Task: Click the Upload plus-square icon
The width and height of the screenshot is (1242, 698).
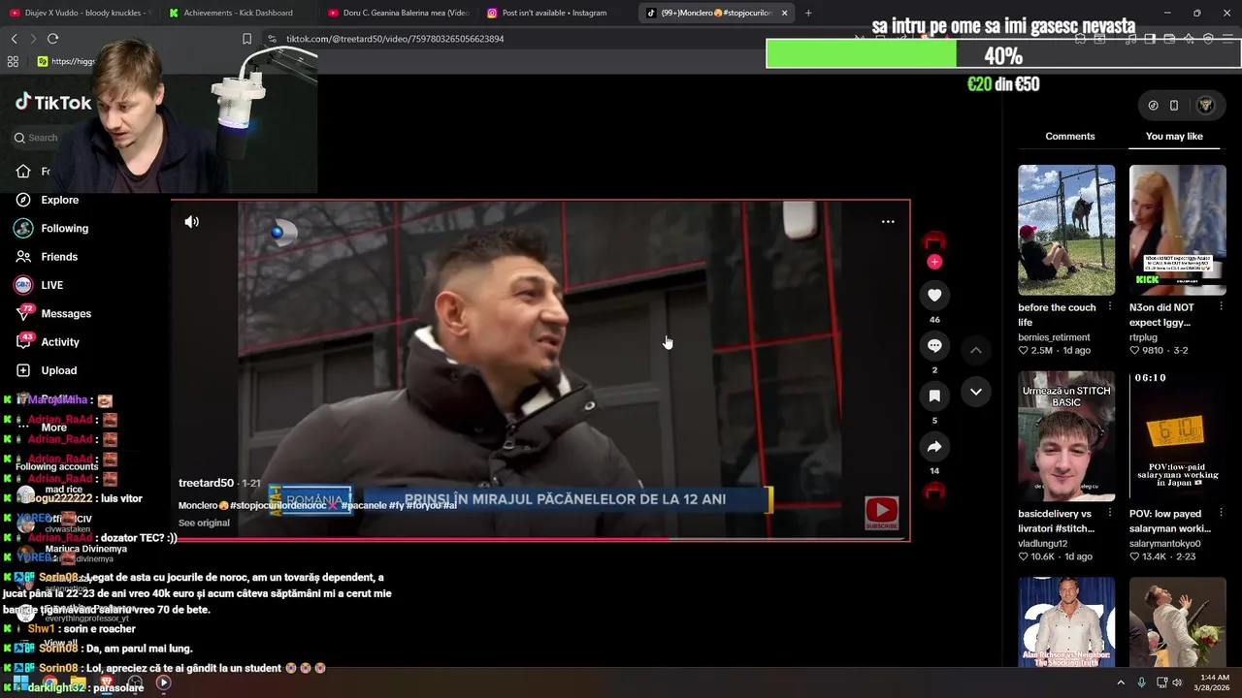Action: click(23, 370)
